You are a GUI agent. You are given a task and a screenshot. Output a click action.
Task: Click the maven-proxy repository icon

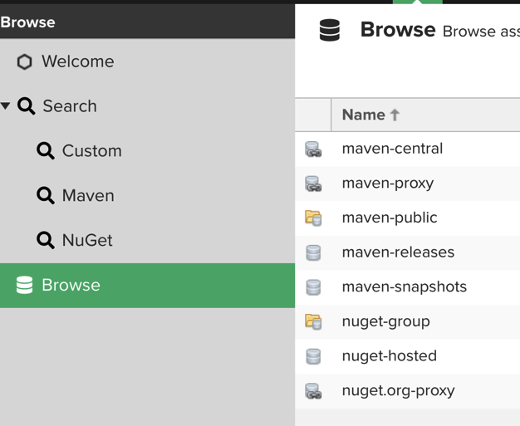[313, 184]
